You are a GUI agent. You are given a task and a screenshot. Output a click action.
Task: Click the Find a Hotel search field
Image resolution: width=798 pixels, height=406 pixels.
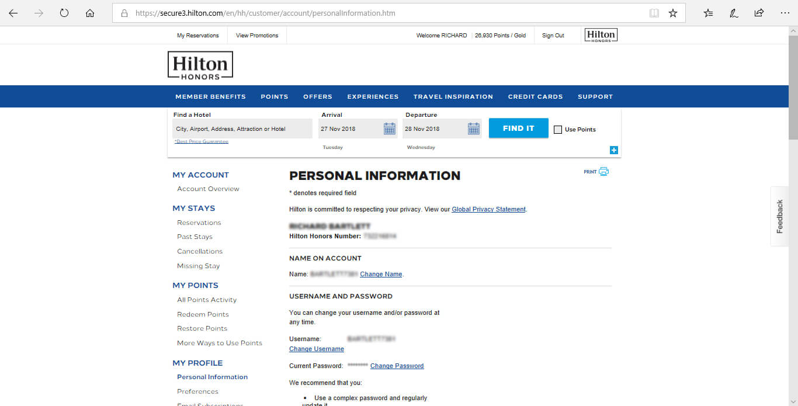[242, 129]
